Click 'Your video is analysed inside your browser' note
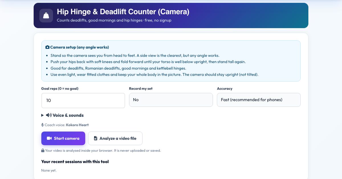Image resolution: width=342 pixels, height=179 pixels. [x=103, y=150]
